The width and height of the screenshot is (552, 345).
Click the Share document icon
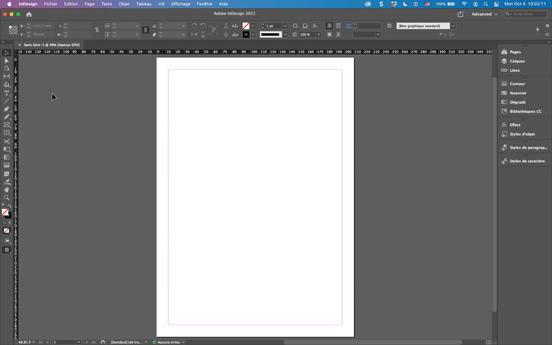(460, 14)
